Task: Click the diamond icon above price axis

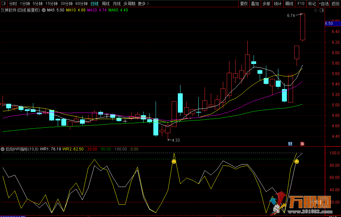Action: pos(316,10)
